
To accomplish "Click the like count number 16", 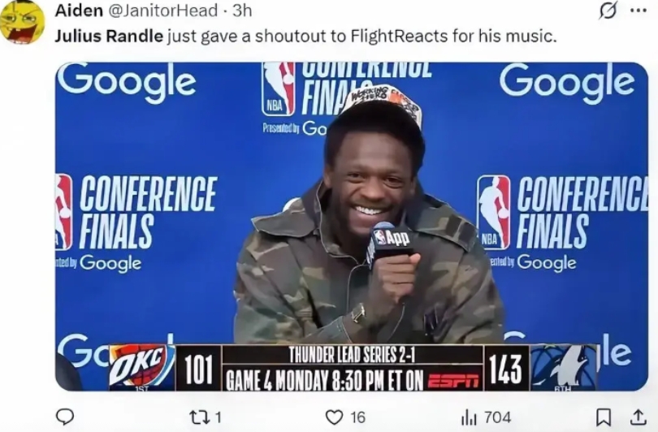I will tap(357, 417).
